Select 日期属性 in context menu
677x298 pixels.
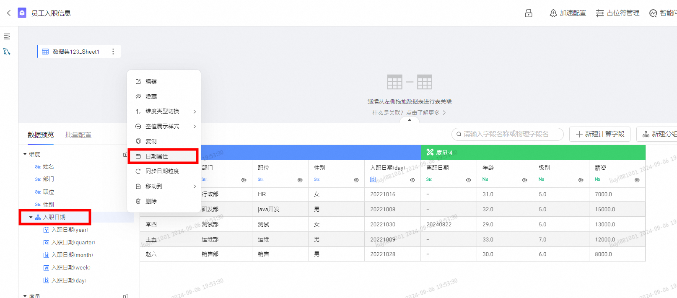157,156
